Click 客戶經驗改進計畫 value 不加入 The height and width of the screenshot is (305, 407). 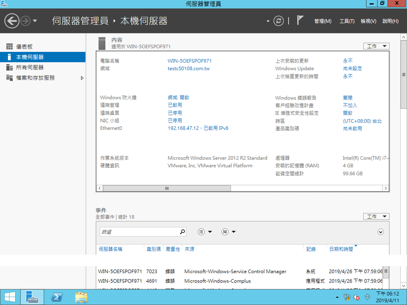pyautogui.click(x=350, y=105)
